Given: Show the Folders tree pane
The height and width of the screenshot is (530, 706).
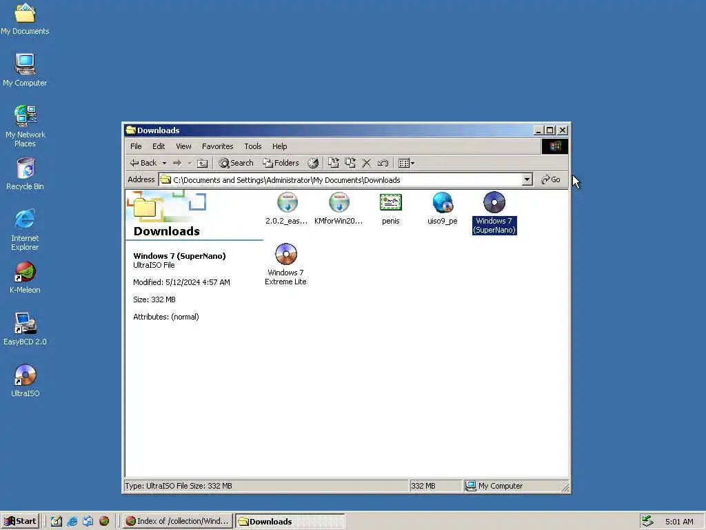Looking at the screenshot, I should (281, 163).
